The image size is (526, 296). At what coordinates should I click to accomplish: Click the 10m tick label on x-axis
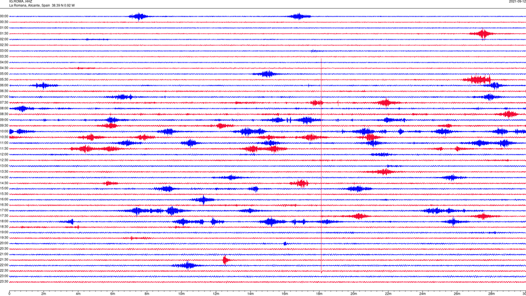(x=181, y=294)
